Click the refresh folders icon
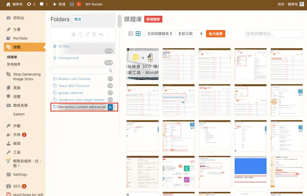This screenshot has height=196, width=307. coord(81,35)
